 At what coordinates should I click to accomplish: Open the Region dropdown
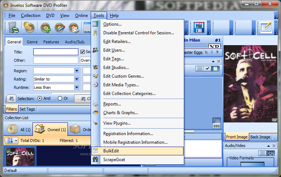click(x=77, y=71)
